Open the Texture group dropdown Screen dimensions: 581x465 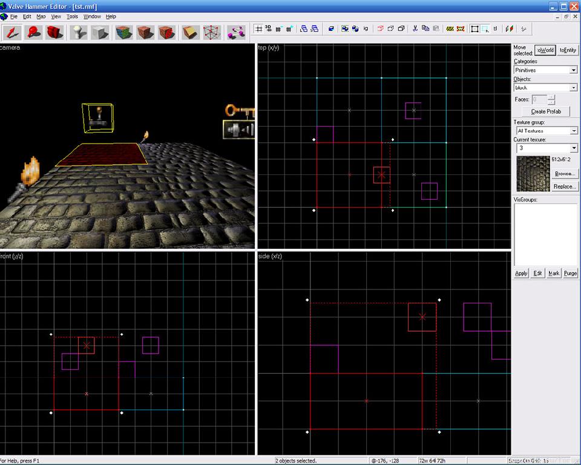(545, 131)
